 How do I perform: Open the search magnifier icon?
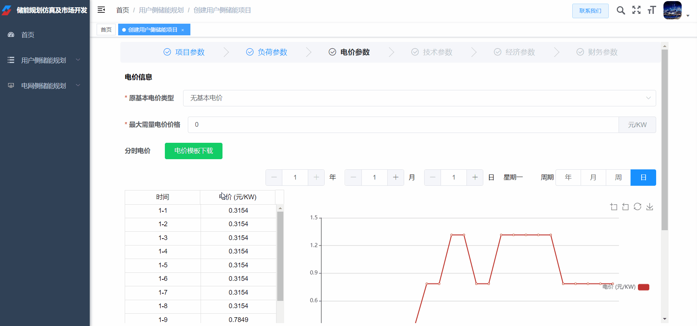[620, 10]
